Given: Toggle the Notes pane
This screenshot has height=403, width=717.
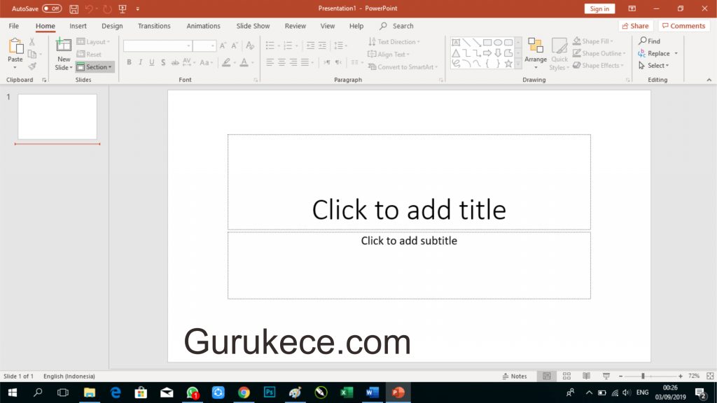Looking at the screenshot, I should pos(515,376).
